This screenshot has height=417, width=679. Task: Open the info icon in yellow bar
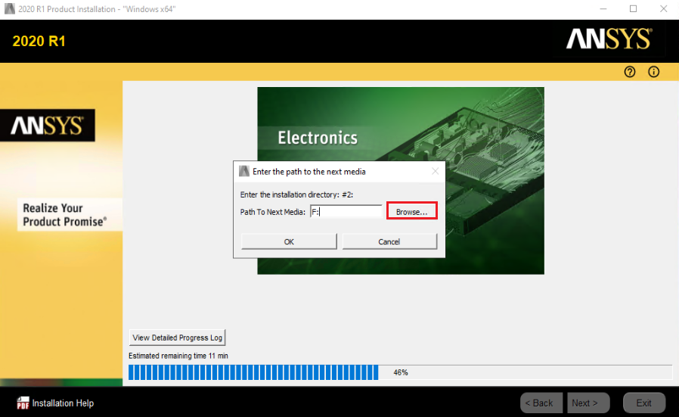[653, 72]
